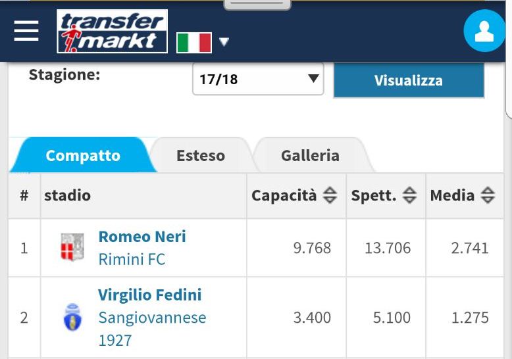This screenshot has height=359, width=512.
Task: Switch to the Compatto tab
Action: click(83, 155)
